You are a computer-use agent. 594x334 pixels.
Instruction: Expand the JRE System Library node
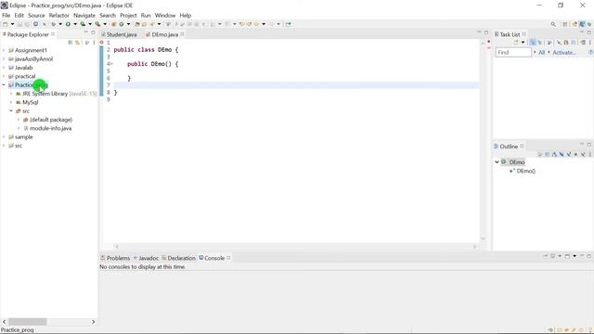(11, 94)
